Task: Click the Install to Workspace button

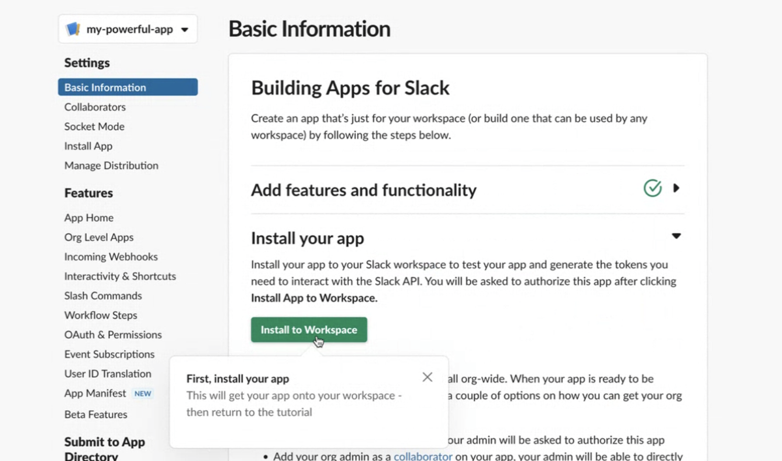Action: (309, 330)
